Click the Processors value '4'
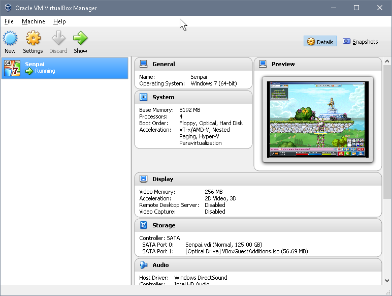Screen dimensions: 392x296 coord(181,116)
